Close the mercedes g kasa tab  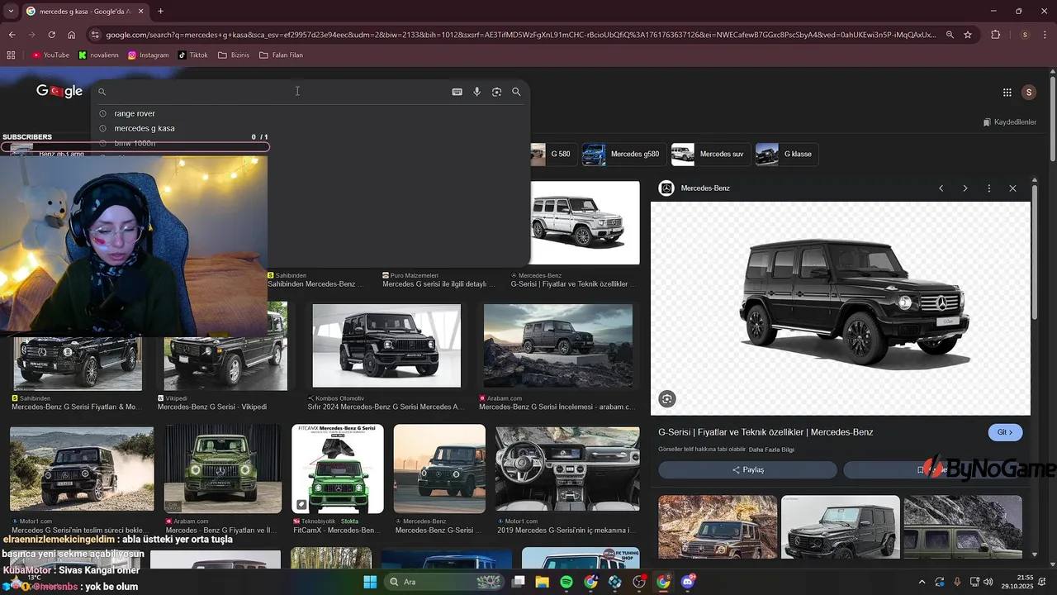[x=140, y=12]
